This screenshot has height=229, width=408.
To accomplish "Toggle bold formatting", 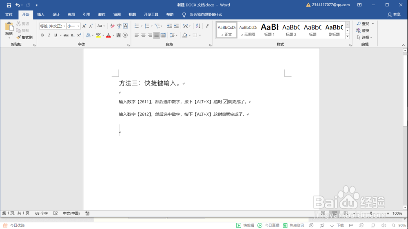I will (x=42, y=35).
